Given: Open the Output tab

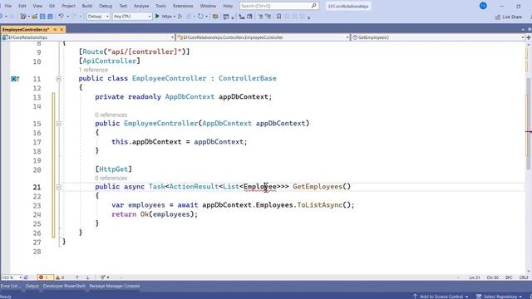Looking at the screenshot, I should click(32, 286).
